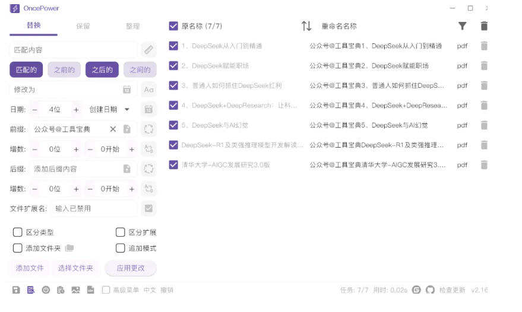Image resolution: width=522 pixels, height=312 pixels.
Task: Open the Gitee G icon link
Action: click(416, 290)
